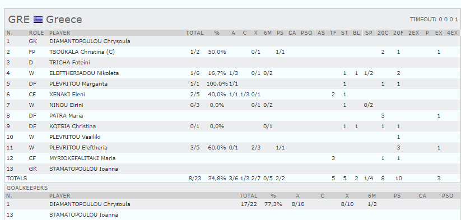This screenshot has width=461, height=220.
Task: Click the PLAYER column header
Action: [x=60, y=33]
